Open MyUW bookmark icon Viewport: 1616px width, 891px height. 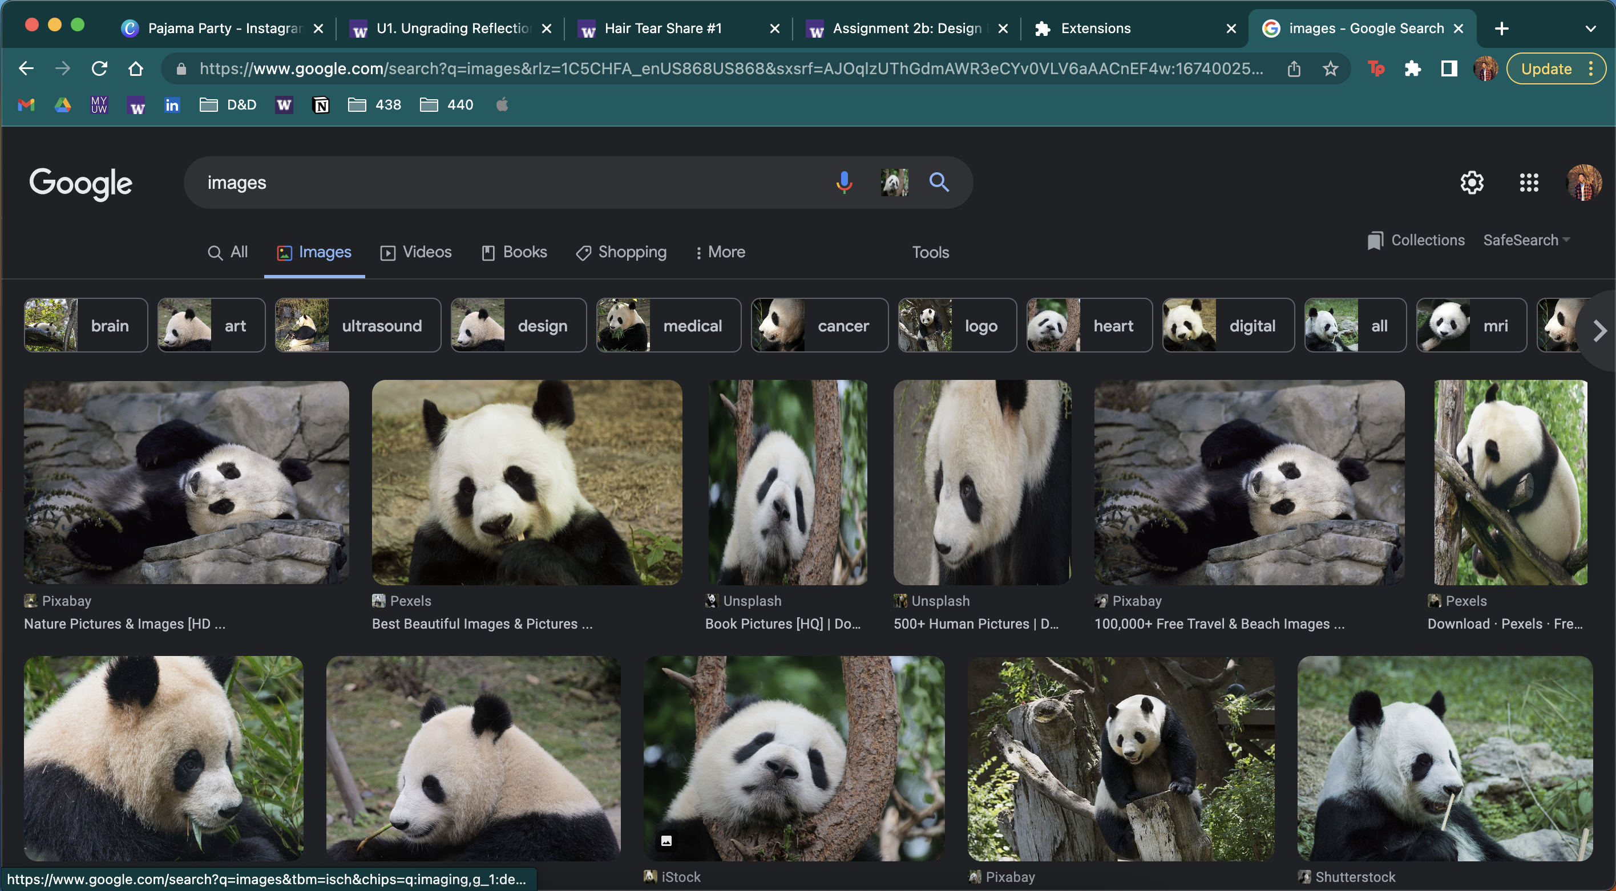tap(99, 105)
